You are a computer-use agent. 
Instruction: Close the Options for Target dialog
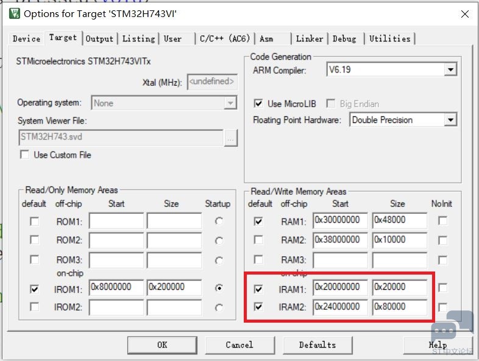[x=464, y=14]
